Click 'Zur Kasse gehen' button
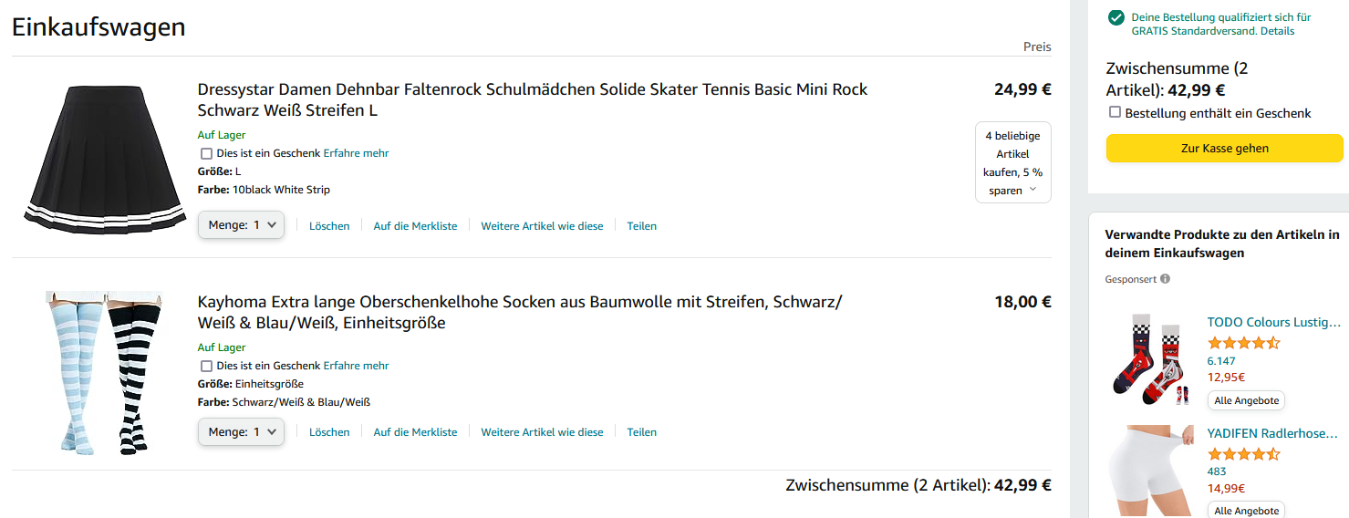The image size is (1349, 518). tap(1224, 149)
